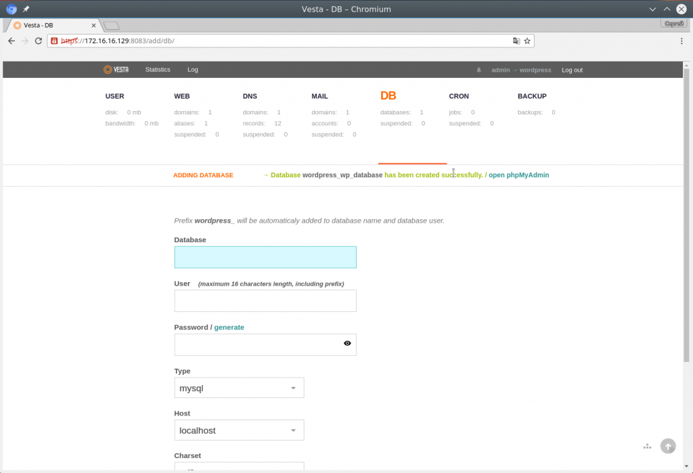This screenshot has height=473, width=693.
Task: Click Log out in header
Action: [x=572, y=70]
